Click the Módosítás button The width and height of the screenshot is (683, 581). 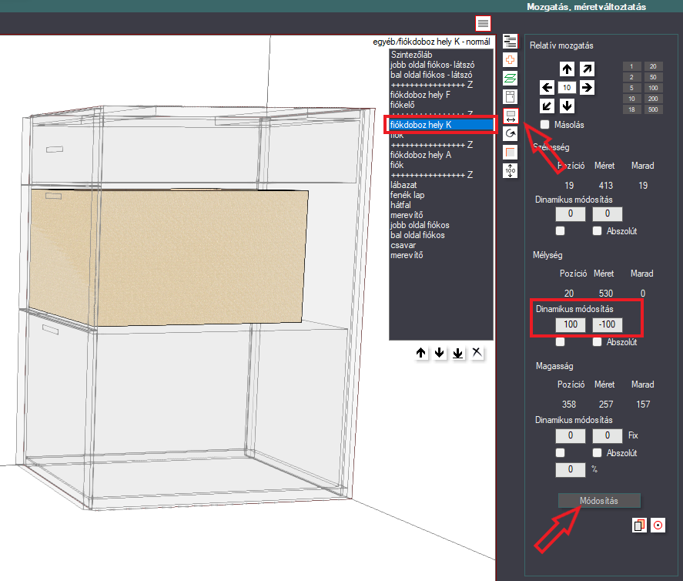pyautogui.click(x=599, y=501)
